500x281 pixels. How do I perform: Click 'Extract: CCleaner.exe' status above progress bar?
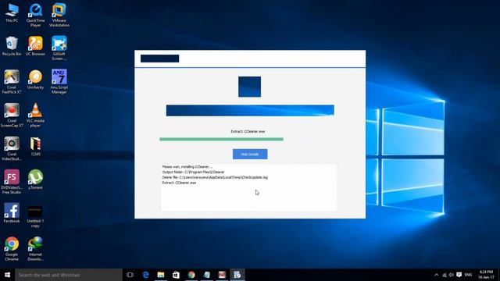coord(248,131)
